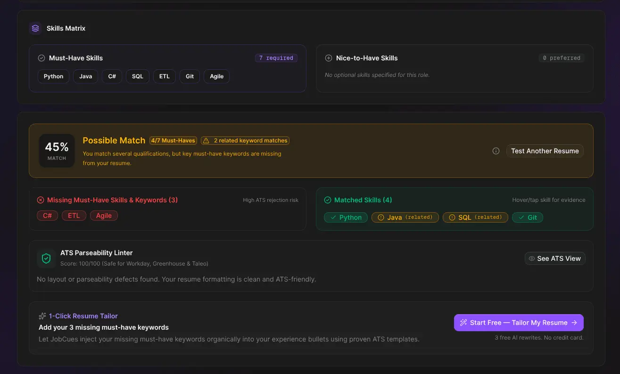Image resolution: width=620 pixels, height=374 pixels.
Task: Select the Java must-have skill chip
Action: tap(86, 76)
